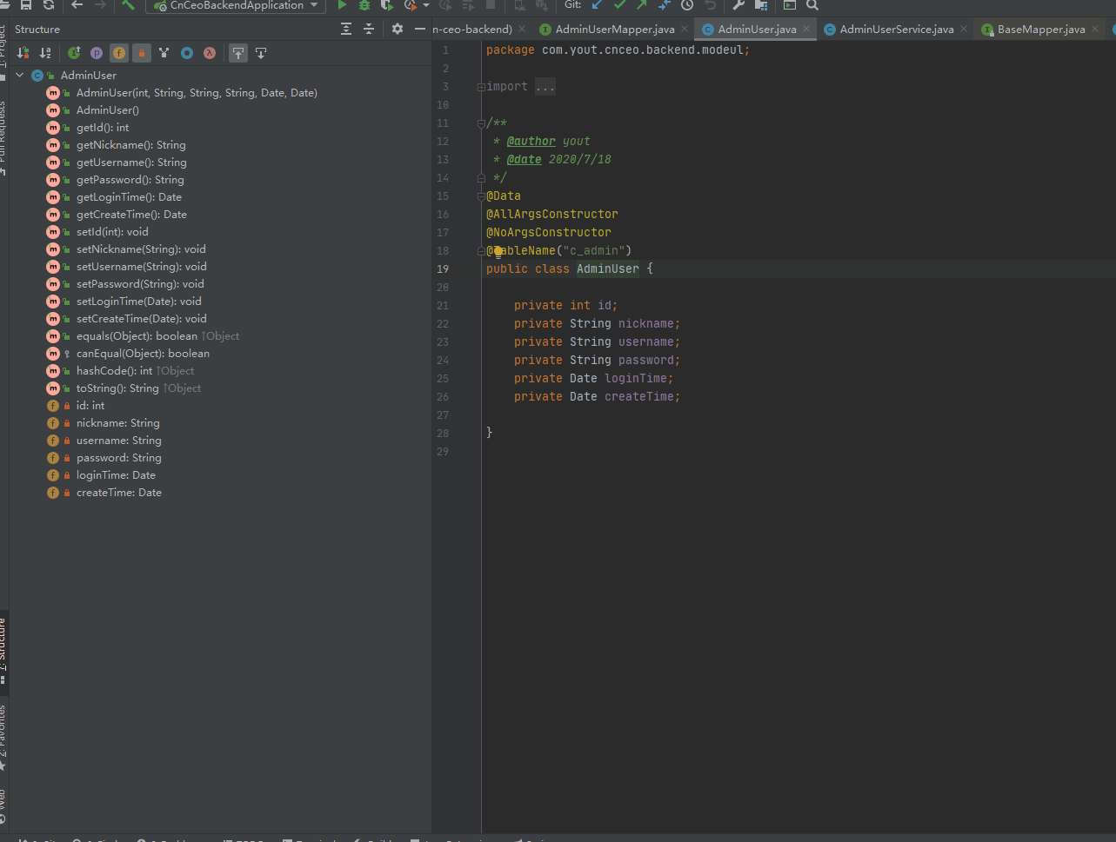Select getNickname(): String in Structure
Image resolution: width=1116 pixels, height=842 pixels.
[130, 145]
